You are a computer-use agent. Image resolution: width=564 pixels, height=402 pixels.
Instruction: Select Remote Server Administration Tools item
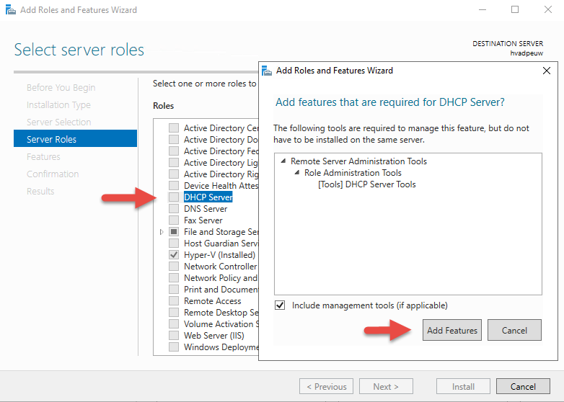coord(358,161)
